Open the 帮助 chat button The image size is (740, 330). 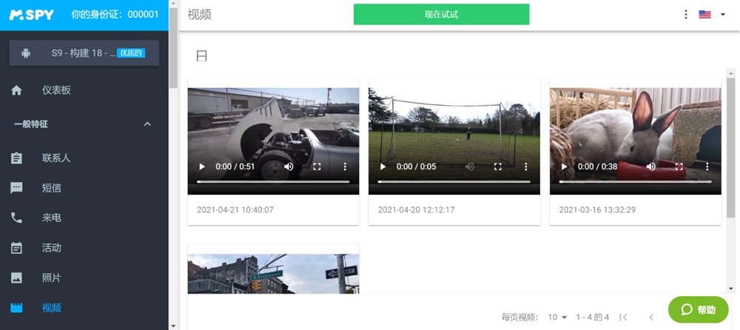click(x=699, y=310)
